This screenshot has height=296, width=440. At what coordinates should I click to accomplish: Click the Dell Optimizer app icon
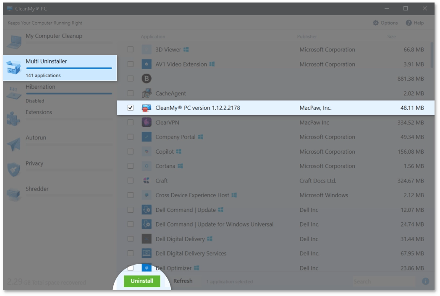[x=147, y=268]
